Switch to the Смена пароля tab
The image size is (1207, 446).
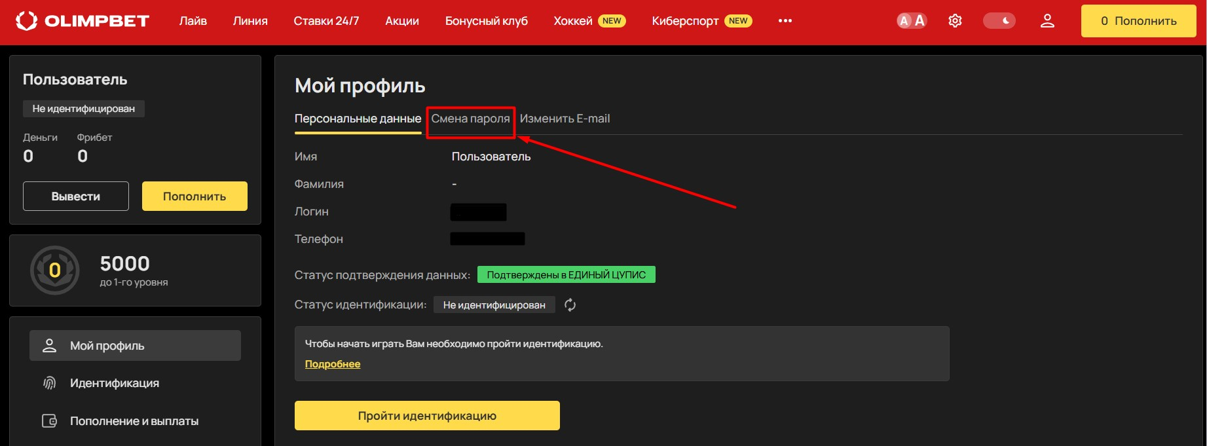tap(470, 119)
